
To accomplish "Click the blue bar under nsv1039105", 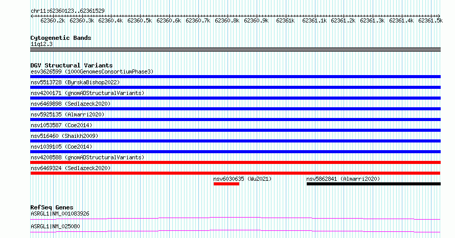I will pyautogui.click(x=235, y=152).
